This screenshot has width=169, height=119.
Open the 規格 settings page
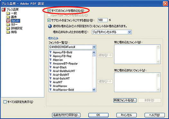point(14,32)
